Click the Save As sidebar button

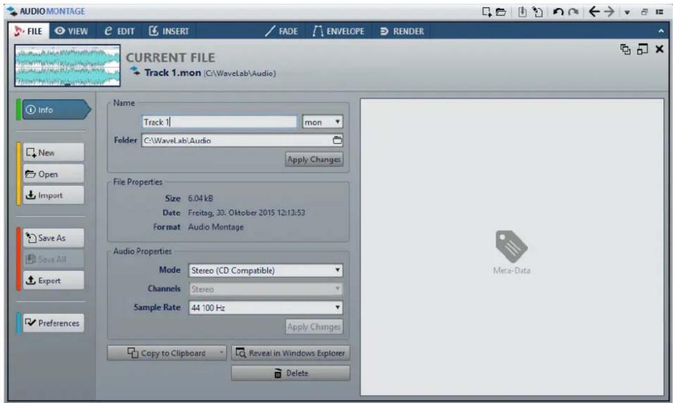pyautogui.click(x=53, y=238)
